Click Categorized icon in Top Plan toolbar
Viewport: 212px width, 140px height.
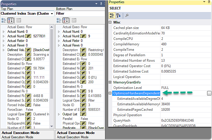4,20
